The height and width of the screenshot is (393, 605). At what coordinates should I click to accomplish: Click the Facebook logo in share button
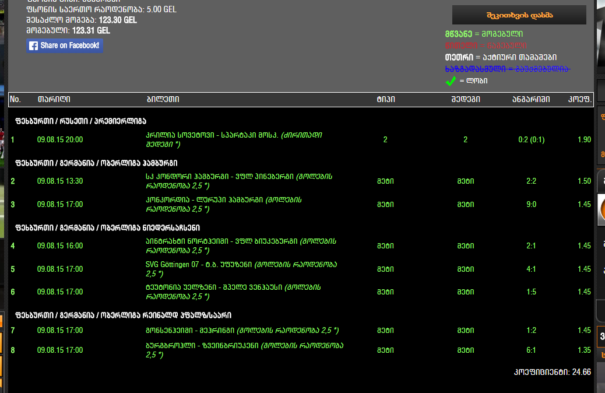pyautogui.click(x=34, y=45)
